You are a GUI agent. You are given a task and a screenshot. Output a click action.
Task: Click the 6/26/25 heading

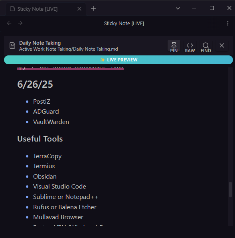point(35,84)
